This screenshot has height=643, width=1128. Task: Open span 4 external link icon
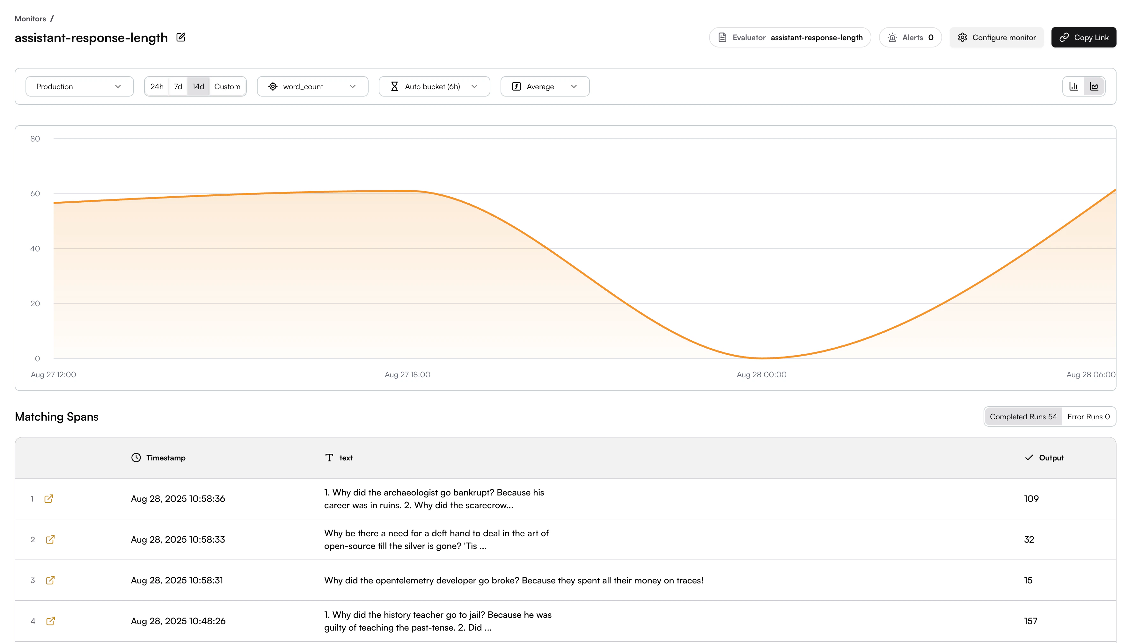[x=50, y=621]
